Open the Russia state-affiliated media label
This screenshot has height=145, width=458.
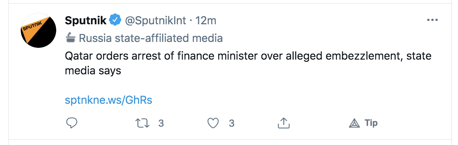151,38
